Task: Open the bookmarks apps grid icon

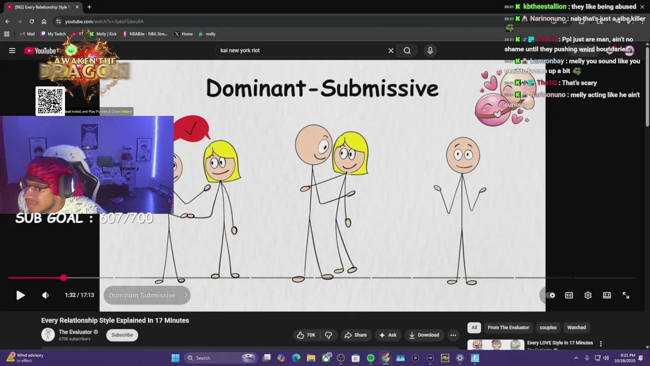Action: 7,34
